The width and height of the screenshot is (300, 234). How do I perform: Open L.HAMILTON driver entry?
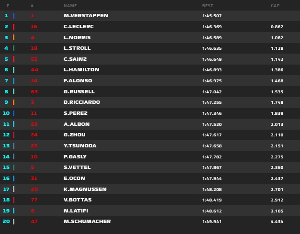coord(81,70)
